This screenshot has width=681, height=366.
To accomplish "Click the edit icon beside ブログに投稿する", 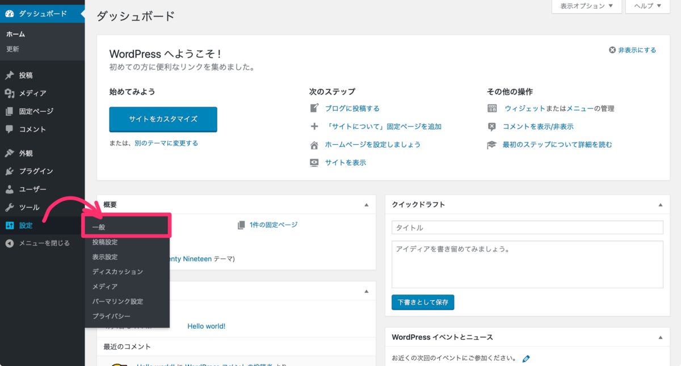I will click(x=314, y=108).
